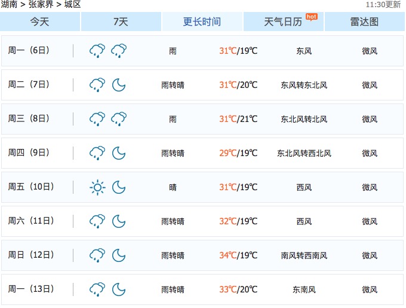Click Friday 10th night moon icon
This screenshot has height=308, width=406.
tap(119, 187)
